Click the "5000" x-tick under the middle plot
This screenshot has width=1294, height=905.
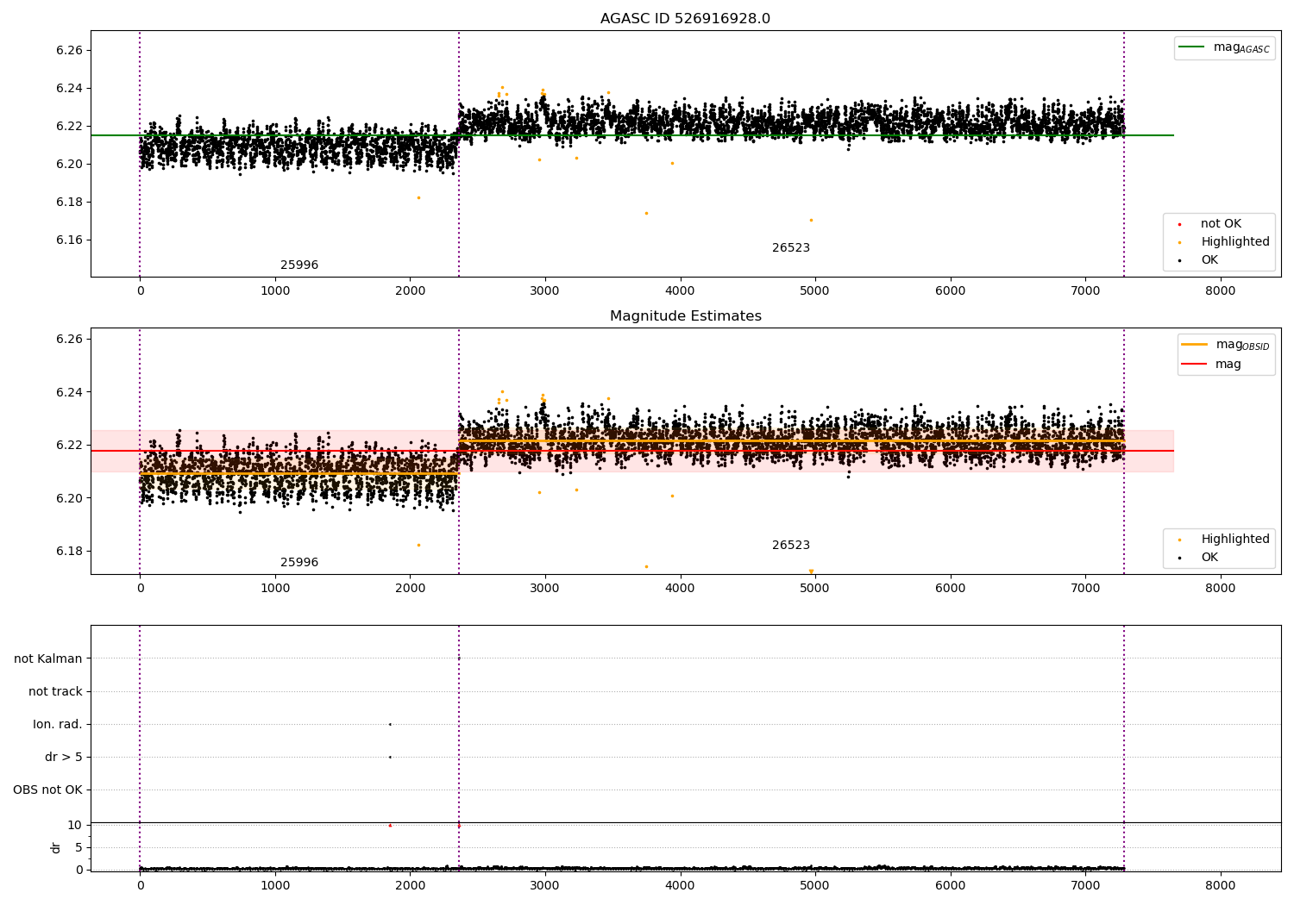(x=815, y=589)
